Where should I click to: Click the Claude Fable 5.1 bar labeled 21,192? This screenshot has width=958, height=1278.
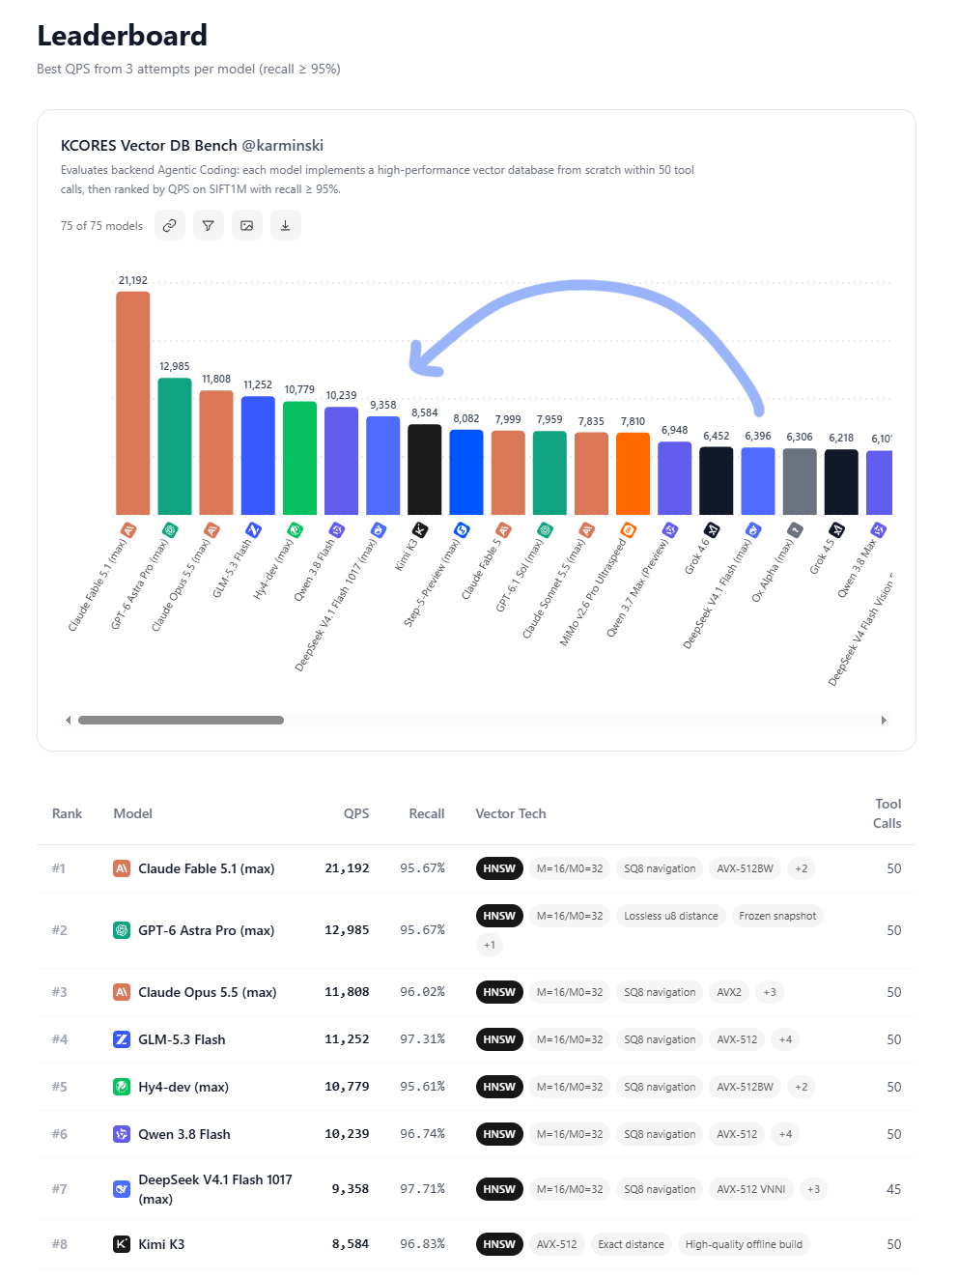click(133, 403)
